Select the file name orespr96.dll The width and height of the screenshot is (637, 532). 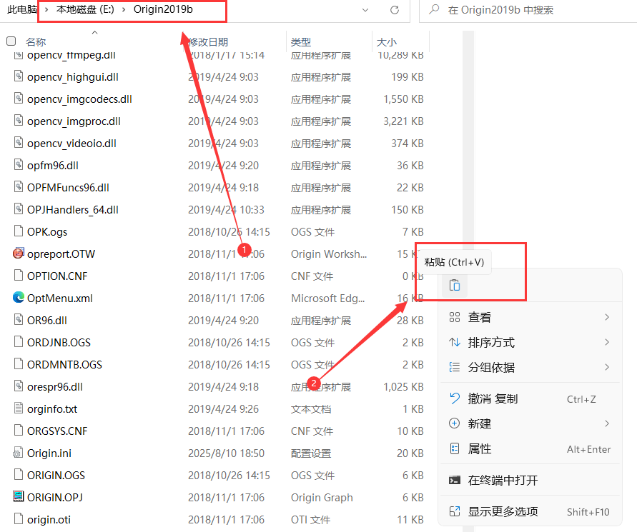[55, 387]
